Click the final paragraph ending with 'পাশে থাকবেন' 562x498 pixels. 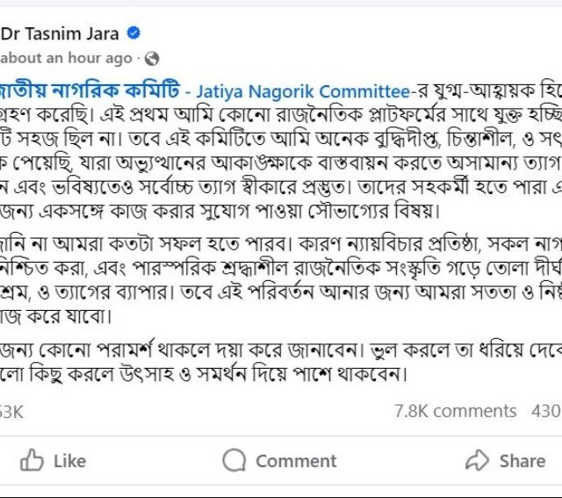281,362
